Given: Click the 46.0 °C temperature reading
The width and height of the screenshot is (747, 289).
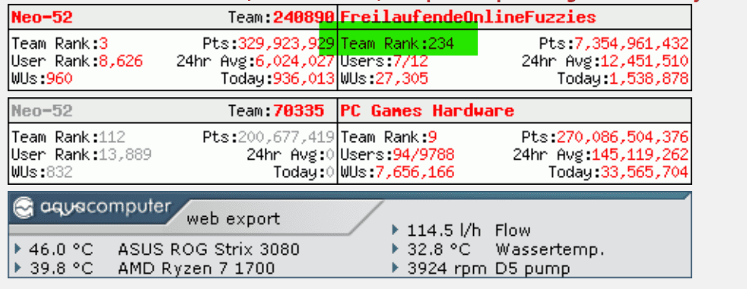Looking at the screenshot, I should coord(62,249).
